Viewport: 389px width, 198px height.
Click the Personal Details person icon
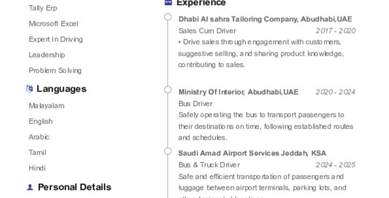coord(30,187)
